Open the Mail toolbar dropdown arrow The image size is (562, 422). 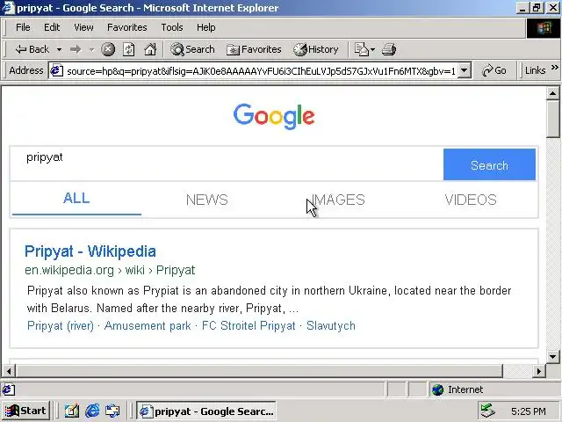372,49
